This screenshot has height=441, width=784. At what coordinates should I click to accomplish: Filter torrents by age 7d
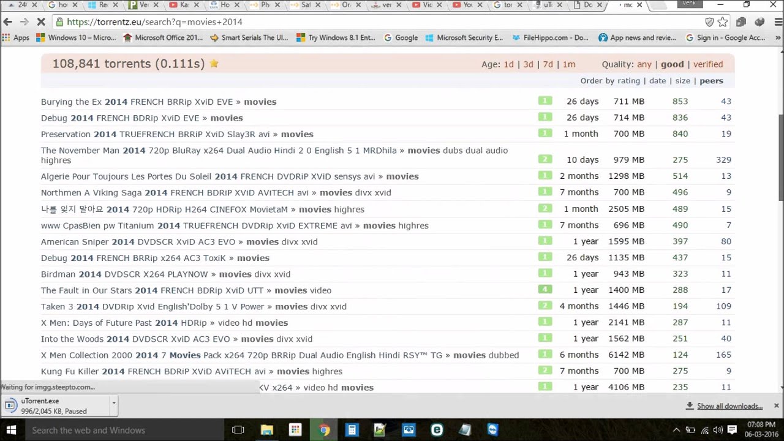[548, 64]
